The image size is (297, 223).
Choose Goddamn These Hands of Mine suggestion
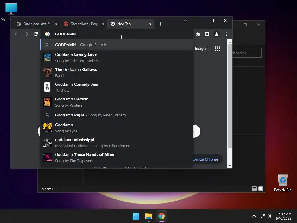coord(117,158)
